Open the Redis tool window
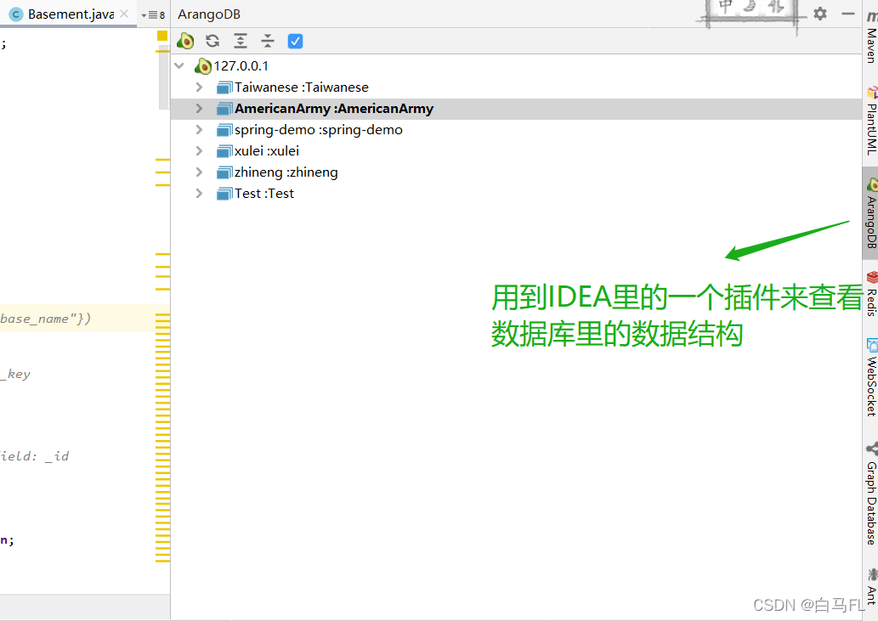The image size is (878, 621). (870, 294)
